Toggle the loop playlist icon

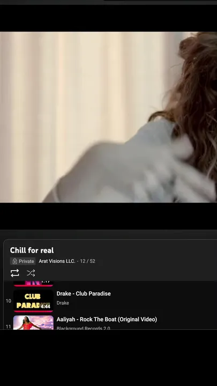15,273
